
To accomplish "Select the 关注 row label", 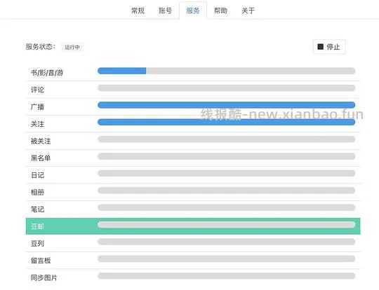I will pyautogui.click(x=37, y=124).
